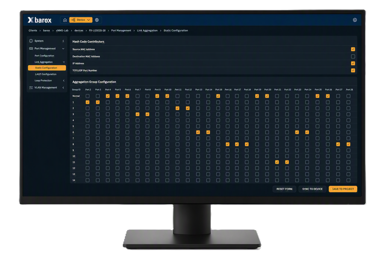Click the System info icon in sidebar
Viewport: 388px width, 259px height.
[31, 41]
